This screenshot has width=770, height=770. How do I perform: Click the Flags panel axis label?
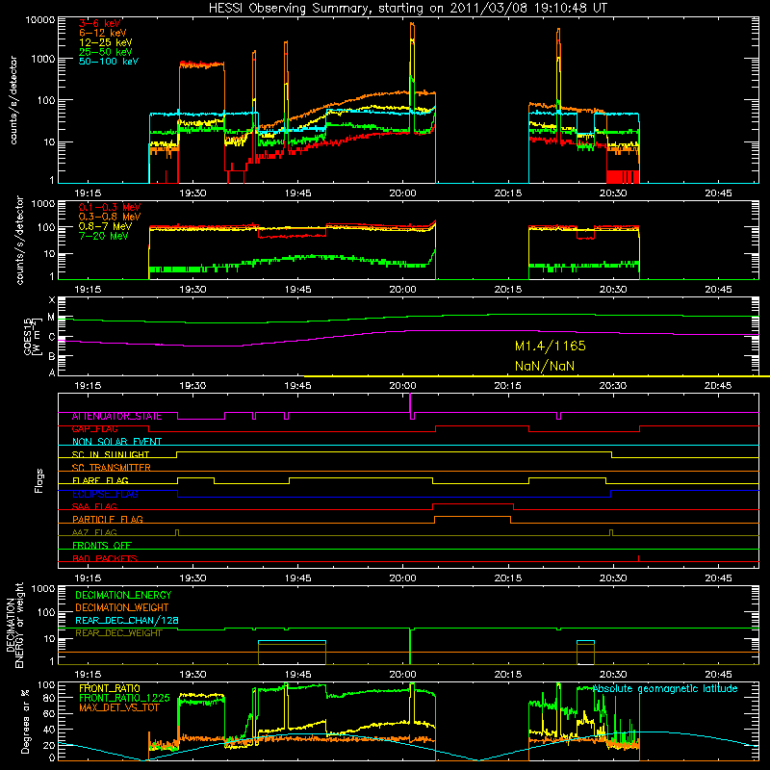[x=39, y=480]
